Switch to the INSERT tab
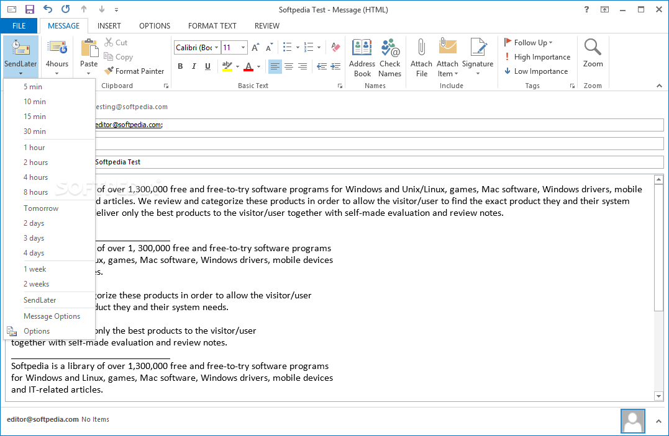 point(109,26)
